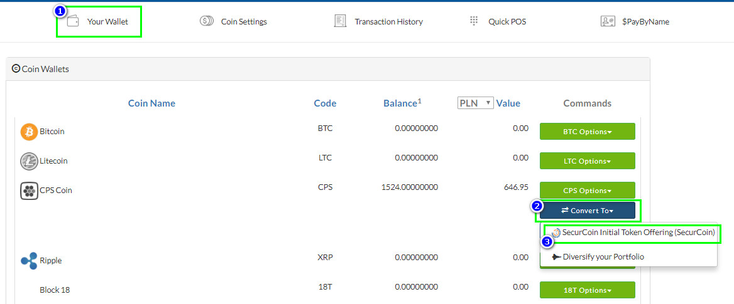This screenshot has height=304, width=734.
Task: Click the collapse icon next to Coin Wallets
Action: click(x=16, y=69)
